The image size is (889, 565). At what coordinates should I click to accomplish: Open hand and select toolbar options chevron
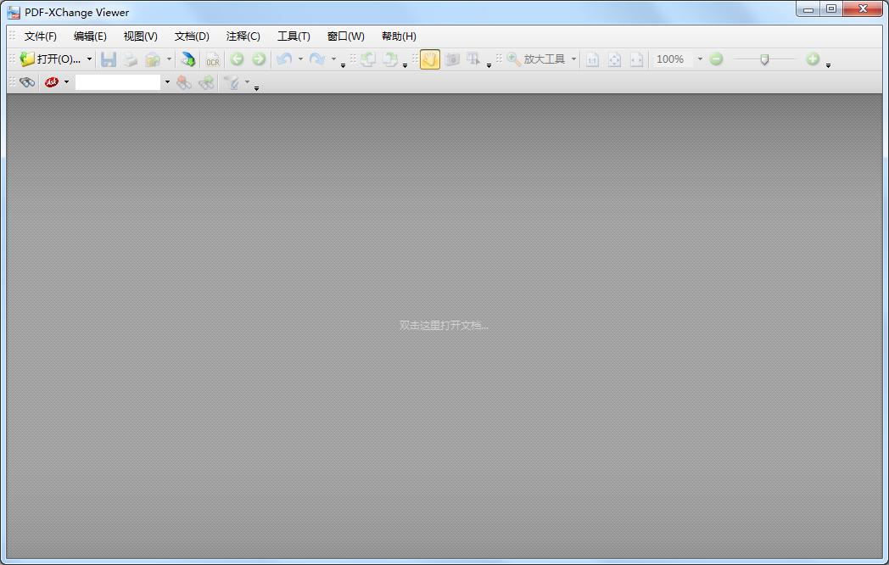[x=489, y=66]
